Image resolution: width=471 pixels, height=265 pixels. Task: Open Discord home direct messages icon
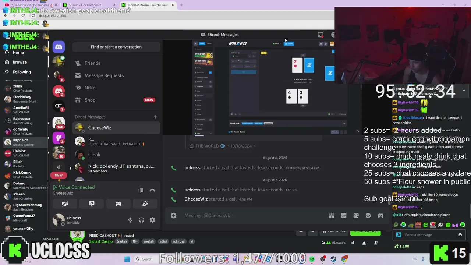click(x=59, y=47)
